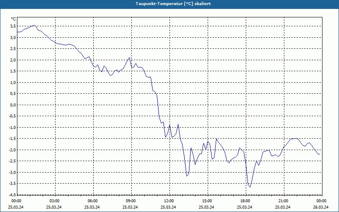The width and height of the screenshot is (339, 212).
Task: Click the 2,0 y-axis label
Action: (x=13, y=60)
